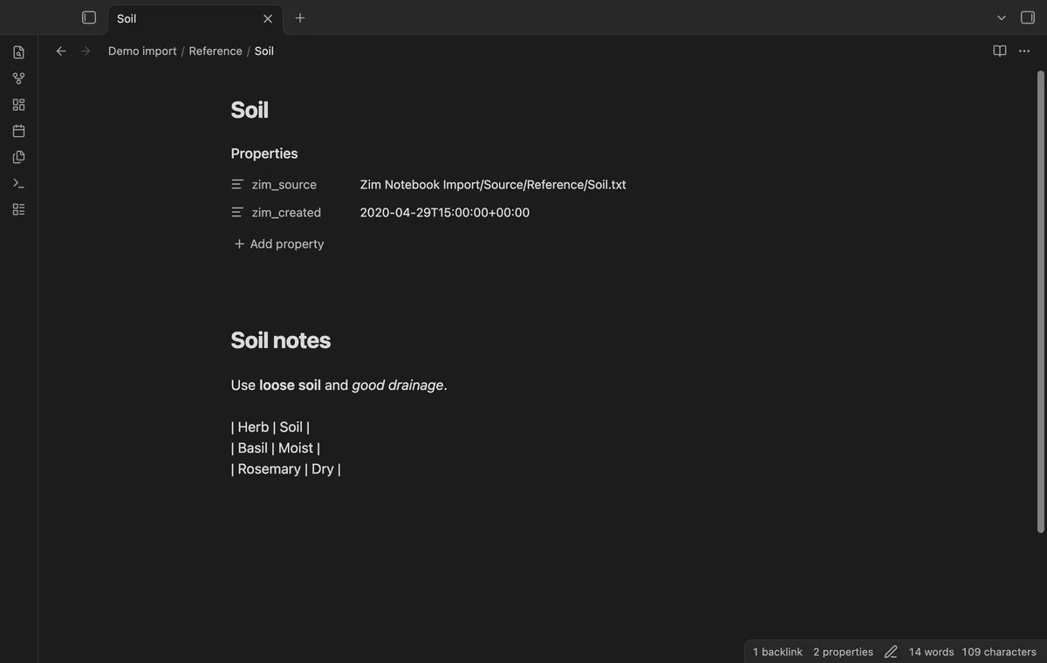This screenshot has width=1047, height=663.
Task: Click the 109 characters counter
Action: tap(999, 652)
